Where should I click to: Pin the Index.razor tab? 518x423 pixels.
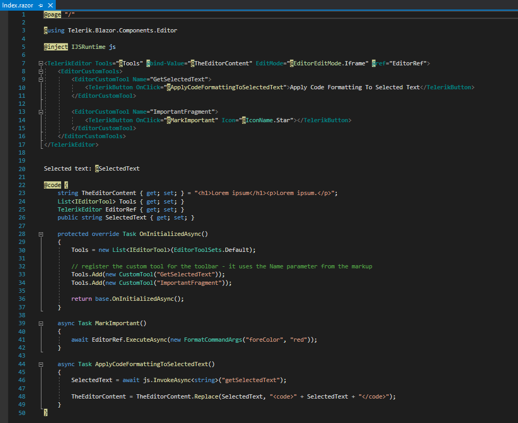pos(41,5)
